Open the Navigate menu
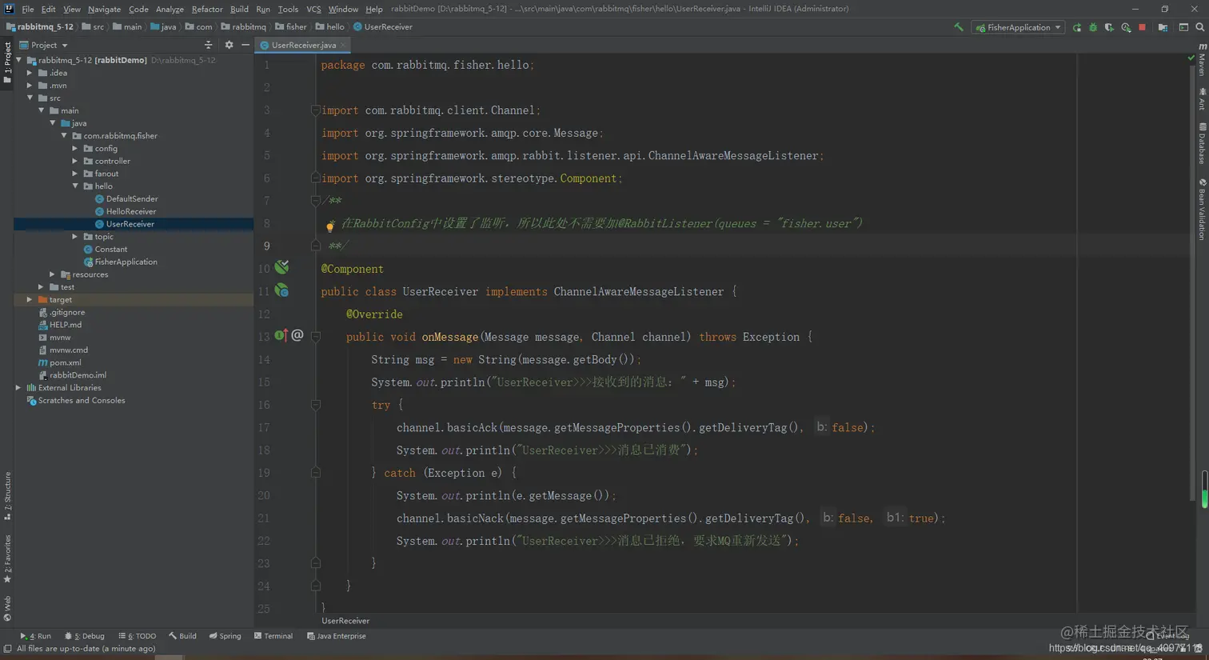The image size is (1209, 660). click(104, 9)
